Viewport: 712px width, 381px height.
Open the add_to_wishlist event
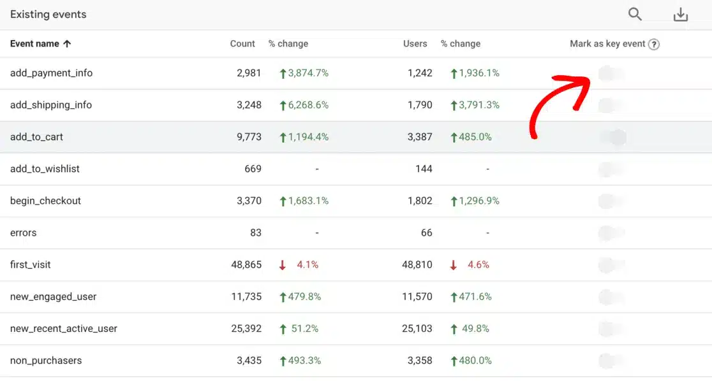(45, 169)
